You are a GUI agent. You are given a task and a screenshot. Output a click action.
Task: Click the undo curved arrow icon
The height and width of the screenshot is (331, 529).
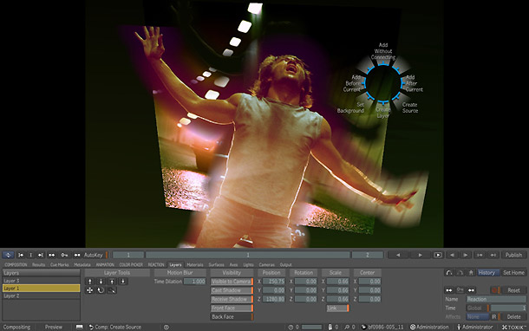coord(449,273)
